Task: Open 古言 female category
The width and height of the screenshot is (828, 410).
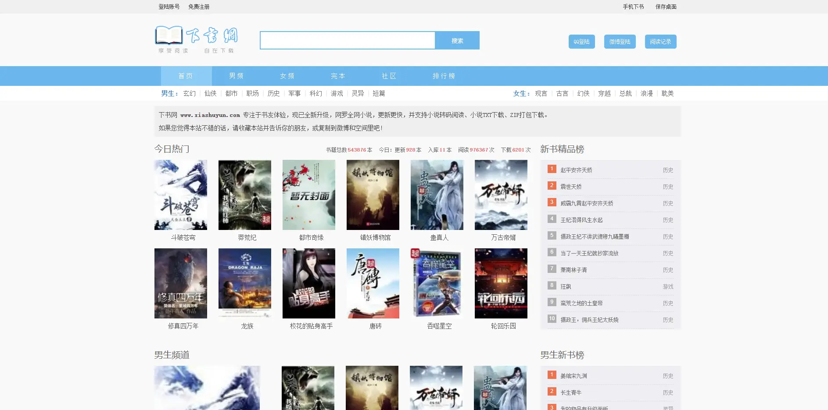Action: [x=562, y=93]
